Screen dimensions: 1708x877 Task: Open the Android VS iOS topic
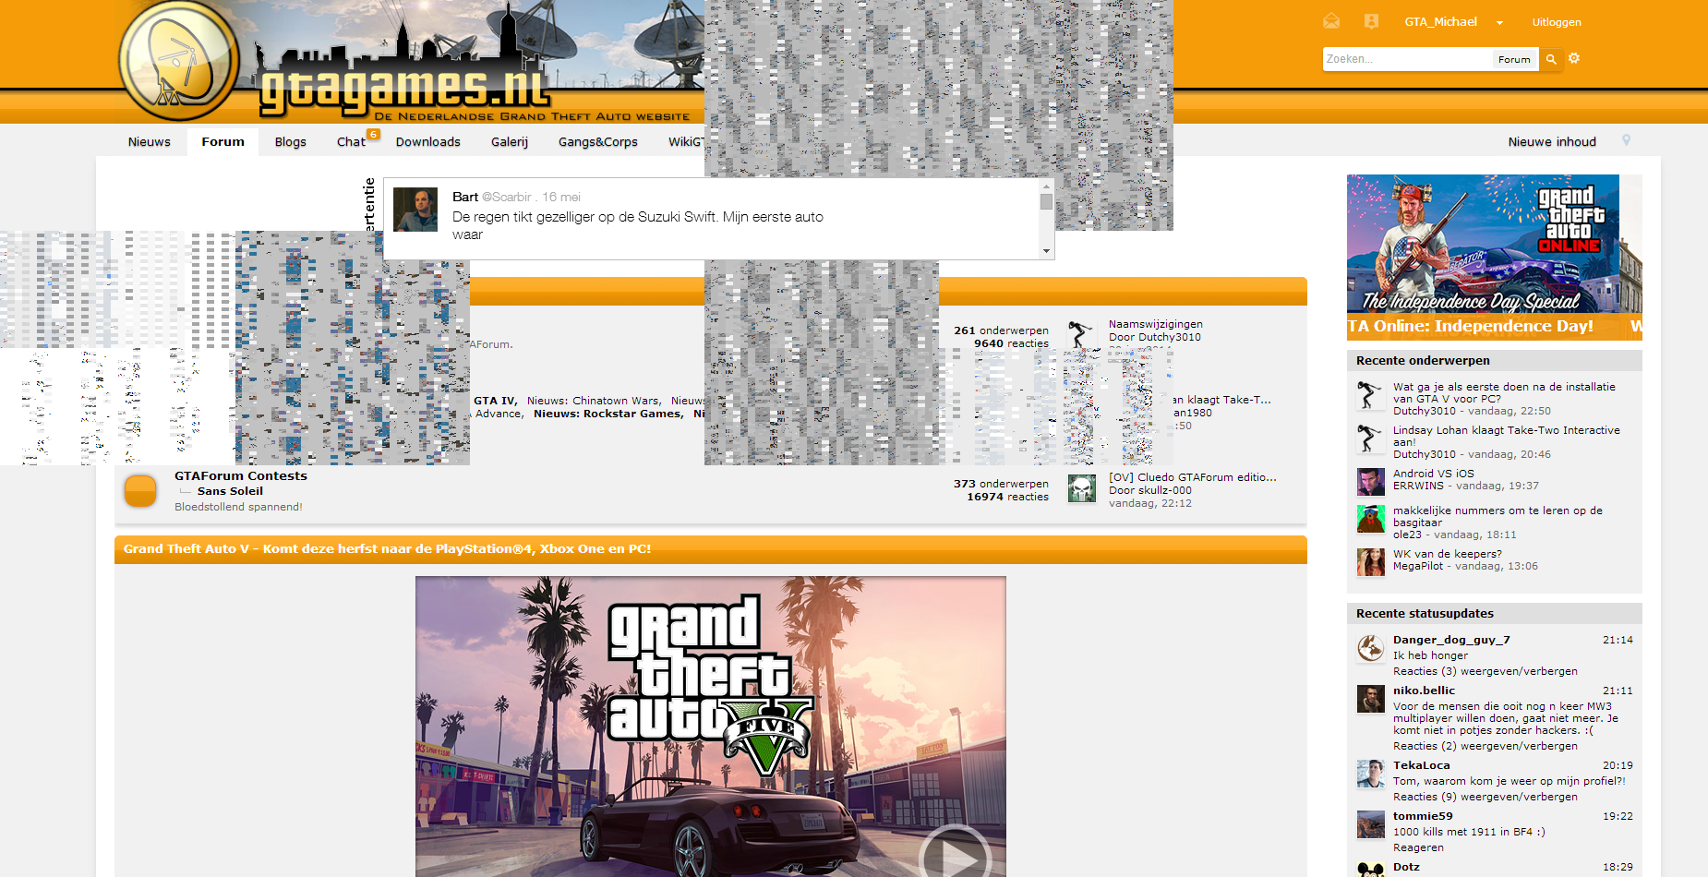tap(1433, 474)
